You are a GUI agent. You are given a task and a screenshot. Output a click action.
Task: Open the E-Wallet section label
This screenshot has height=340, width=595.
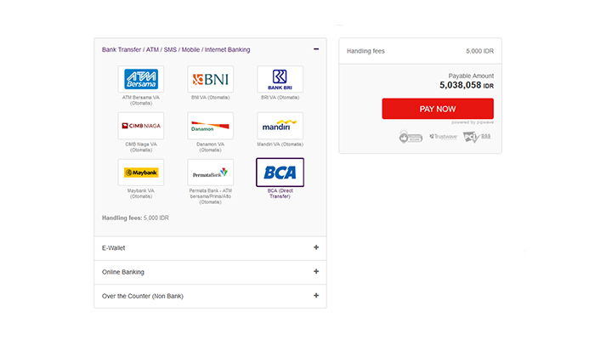coord(113,248)
